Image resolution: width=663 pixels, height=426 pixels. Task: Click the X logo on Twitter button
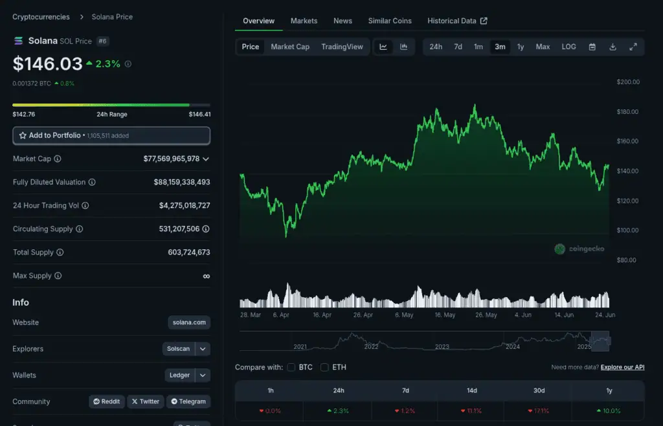coord(135,401)
